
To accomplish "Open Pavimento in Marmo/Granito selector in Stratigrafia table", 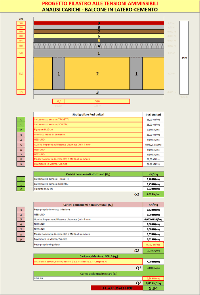I will point(88,164).
